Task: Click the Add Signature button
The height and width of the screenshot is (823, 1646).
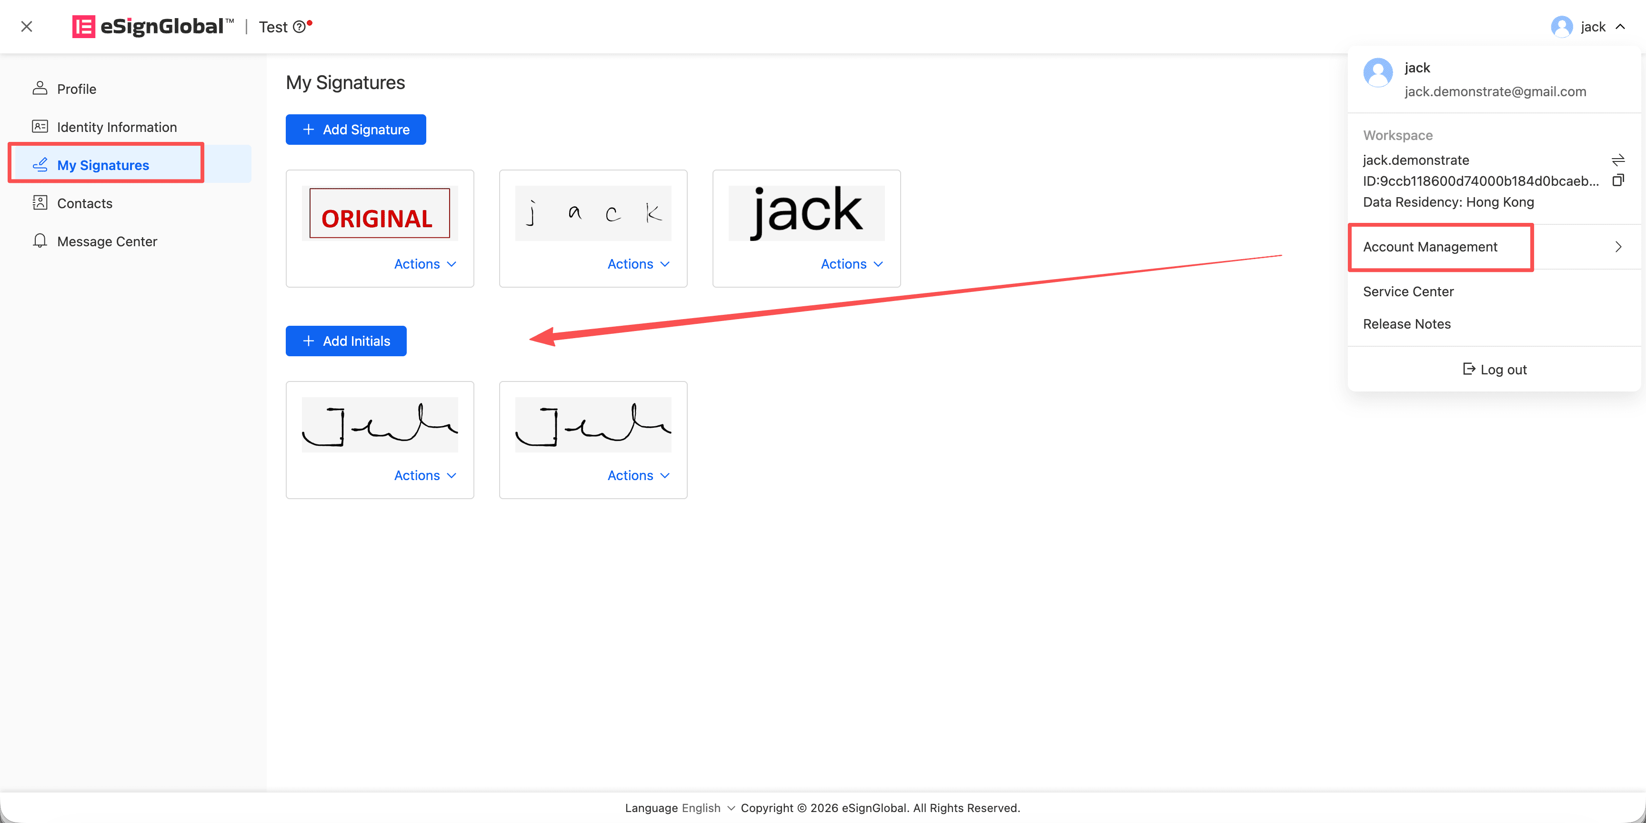Action: (x=356, y=130)
